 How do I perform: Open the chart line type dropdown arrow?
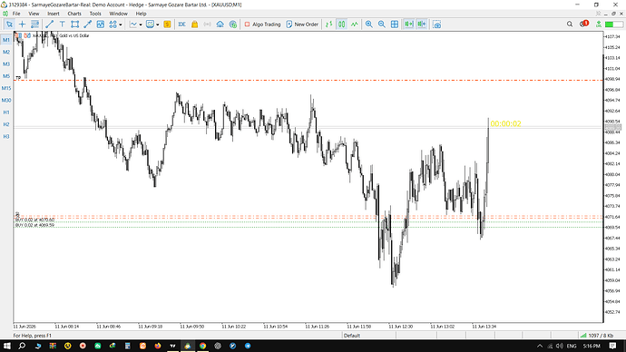[141, 24]
